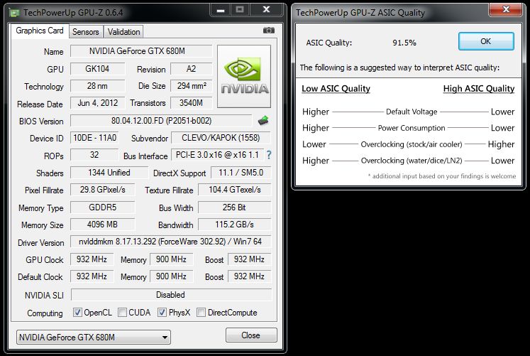Click the Low ASIC Quality heading
The image size is (530, 356).
click(336, 89)
